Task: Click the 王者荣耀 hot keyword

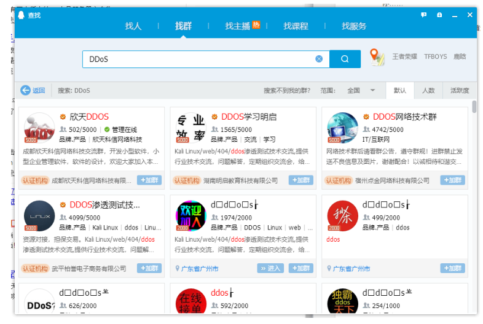Action: 404,56
